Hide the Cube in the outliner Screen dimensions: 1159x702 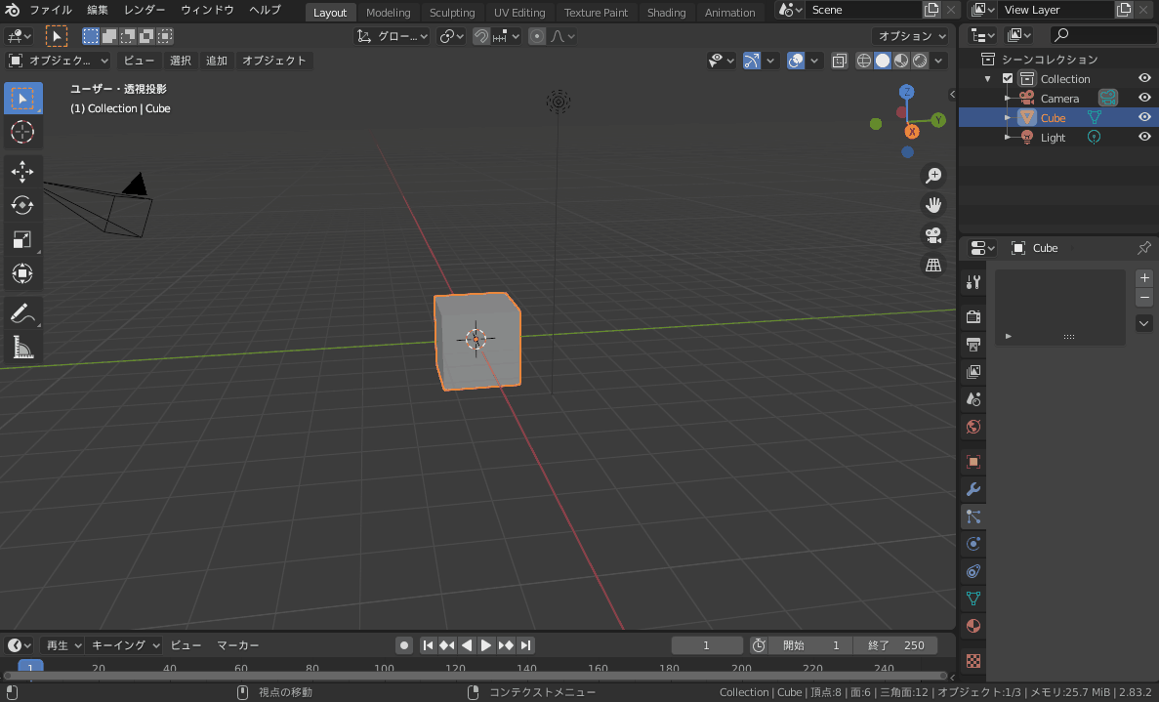click(x=1144, y=118)
